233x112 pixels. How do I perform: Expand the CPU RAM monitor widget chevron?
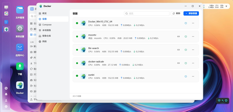coord(226,6)
